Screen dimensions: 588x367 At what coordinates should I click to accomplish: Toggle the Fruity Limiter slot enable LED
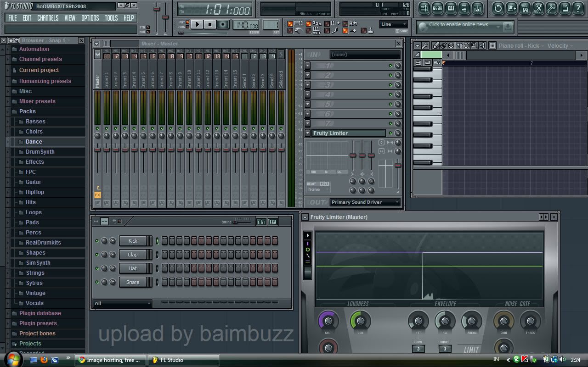point(390,133)
